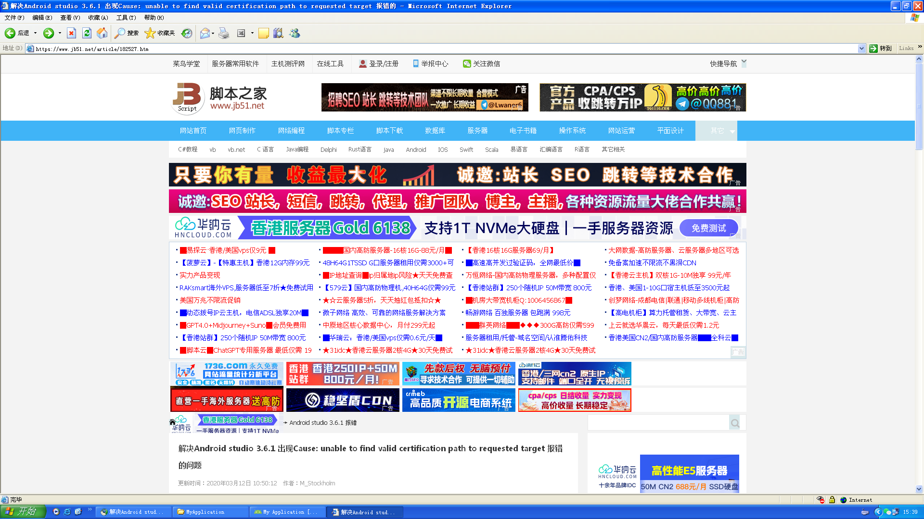Image resolution: width=924 pixels, height=519 pixels.
Task: Open the 1736.com 网站流量统计 ad thumbnail
Action: pos(227,374)
